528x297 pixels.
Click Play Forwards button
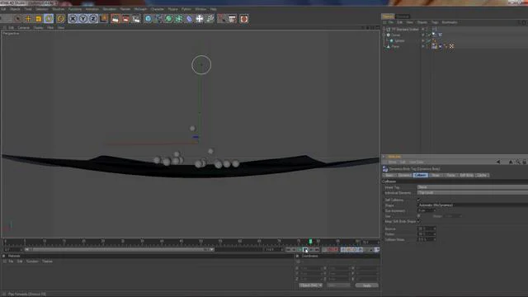[305, 249]
